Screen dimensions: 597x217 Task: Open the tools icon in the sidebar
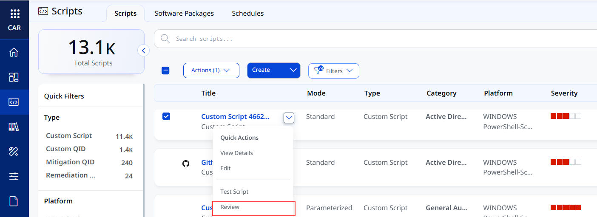(x=14, y=151)
